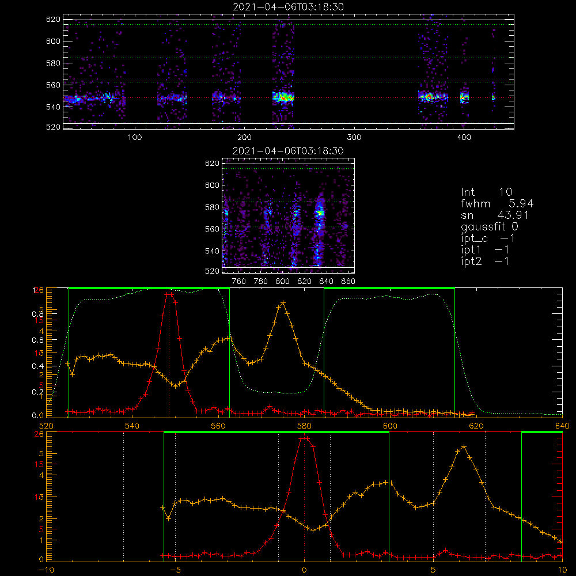Click x-axis label 10 of the bottom plot
Screen dimensions: 576x576
(562, 570)
